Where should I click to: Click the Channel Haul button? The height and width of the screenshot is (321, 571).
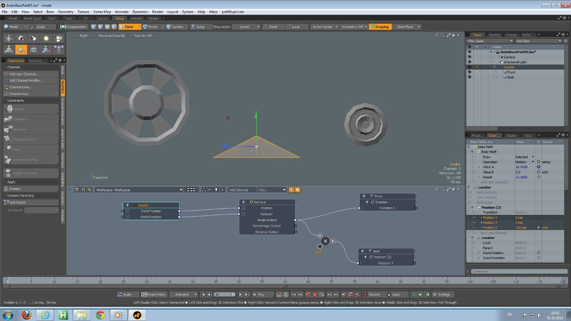click(x=31, y=94)
